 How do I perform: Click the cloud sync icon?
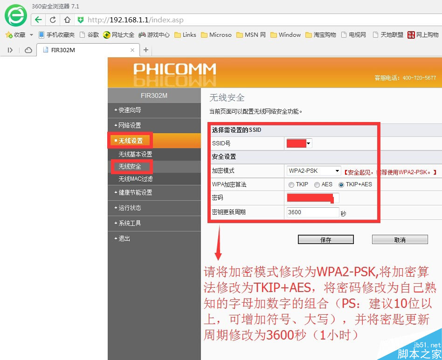(28, 50)
